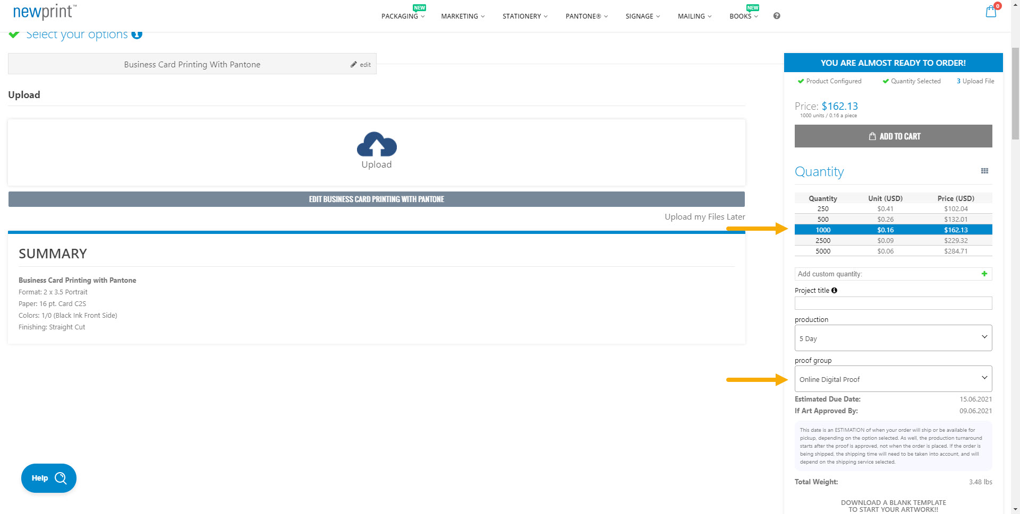Click the price $162.13 text
1020x514 pixels.
pos(839,106)
